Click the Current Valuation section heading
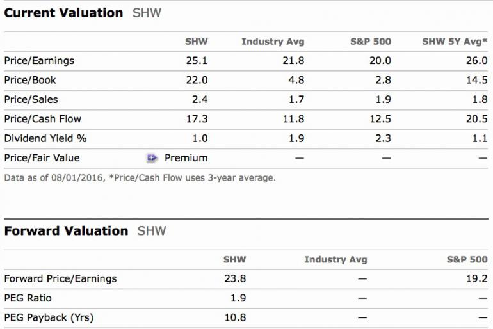This screenshot has width=493, height=329. click(x=63, y=13)
